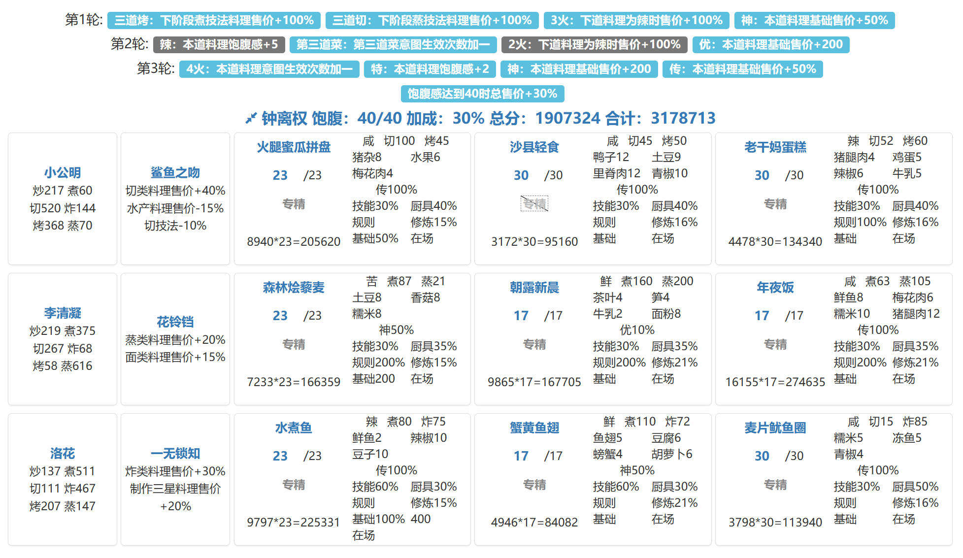Toggle 专精 for 沙县轻食
963x558 pixels.
(x=534, y=203)
